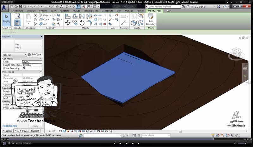This screenshot has width=253, height=147.
Task: Click the Edit Boundary button
Action: (x=151, y=20)
